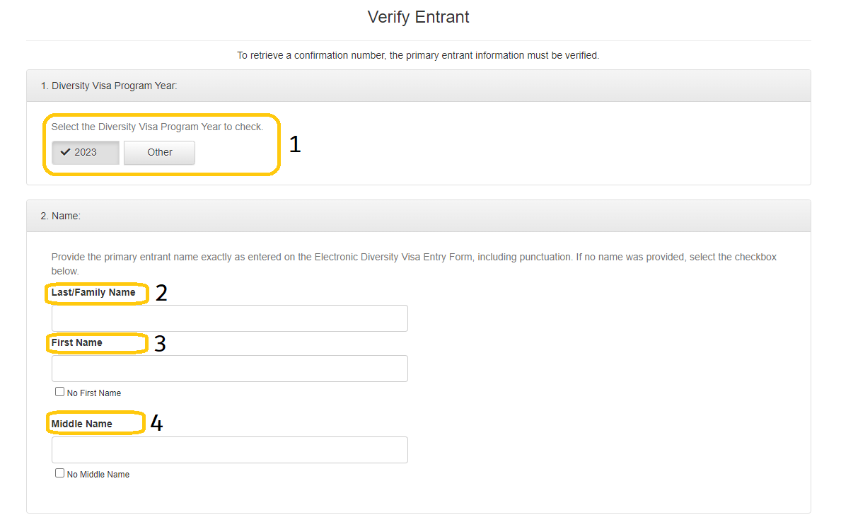Click the "2. Name:" section header

pos(61,216)
